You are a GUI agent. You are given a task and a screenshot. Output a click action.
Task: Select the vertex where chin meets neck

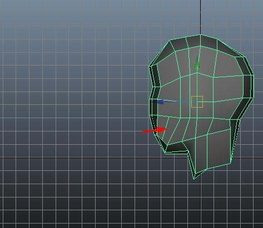(x=188, y=151)
